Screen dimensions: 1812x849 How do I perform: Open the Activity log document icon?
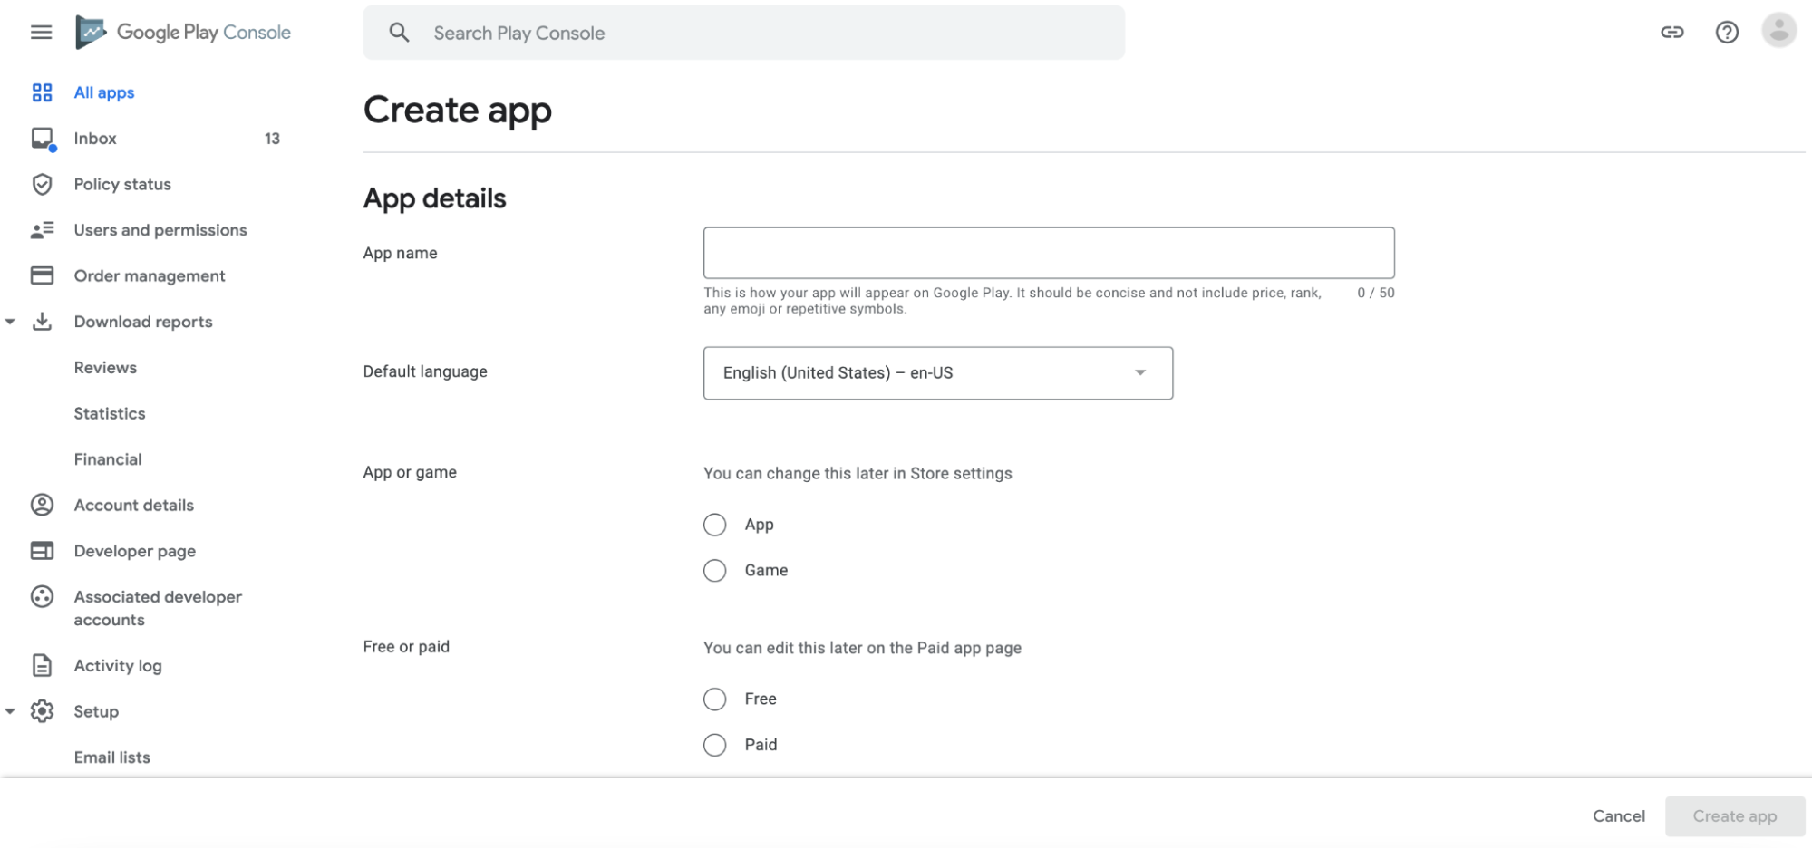tap(42, 665)
